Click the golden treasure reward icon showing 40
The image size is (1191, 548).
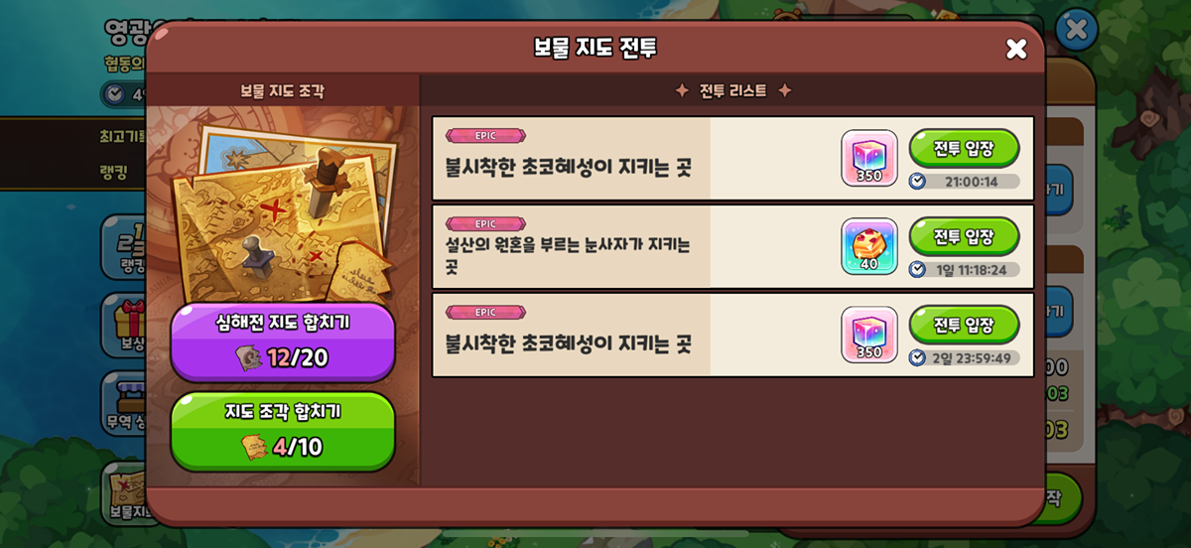(x=869, y=246)
